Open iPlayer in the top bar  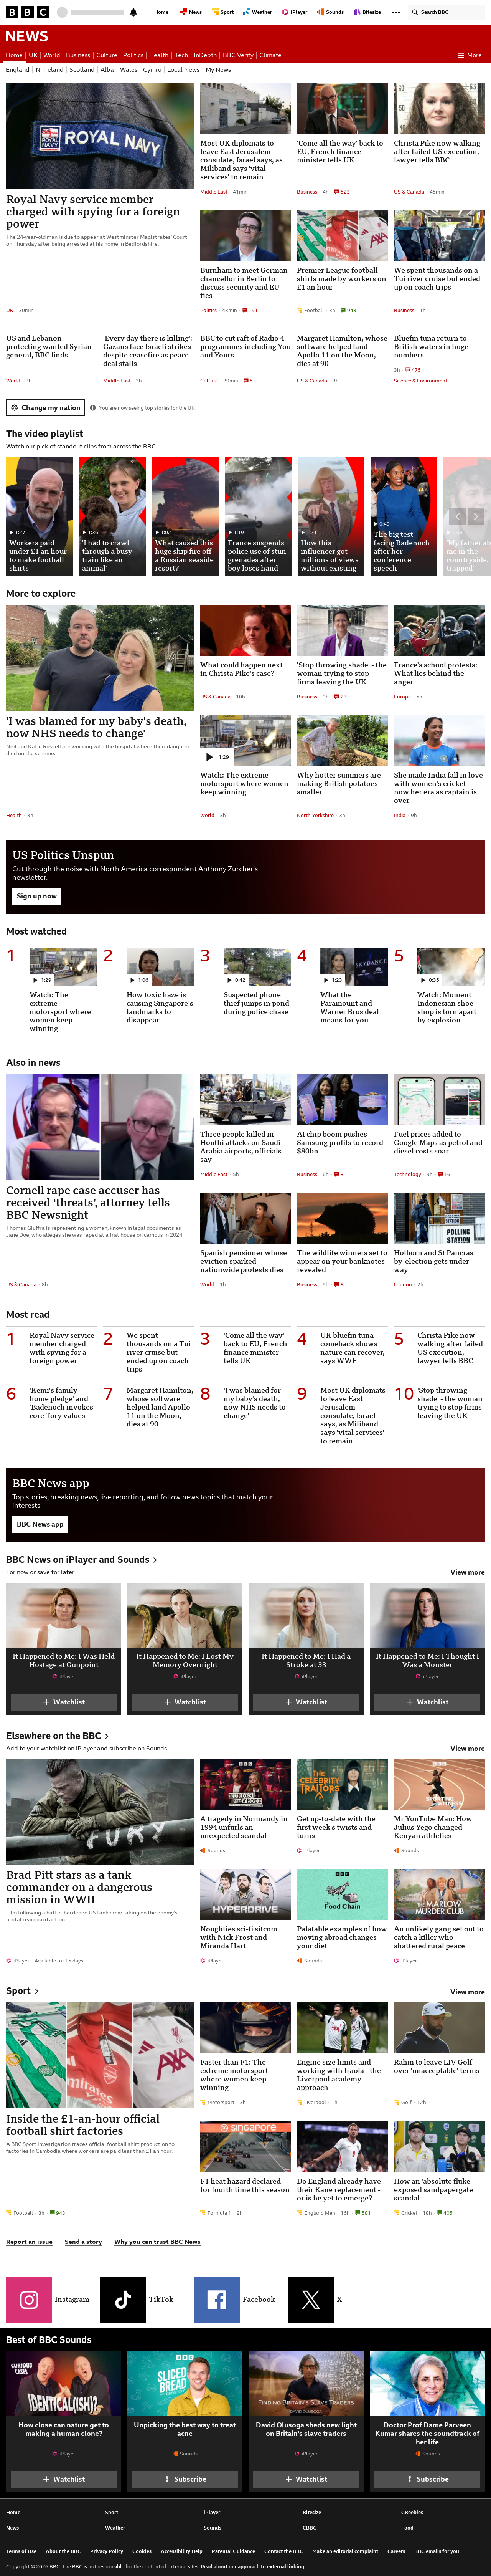point(295,12)
